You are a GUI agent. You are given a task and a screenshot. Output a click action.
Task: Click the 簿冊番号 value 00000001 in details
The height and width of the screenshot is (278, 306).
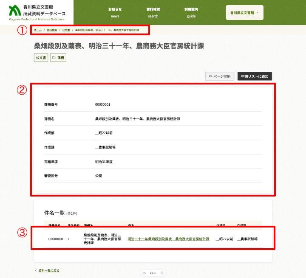click(103, 104)
